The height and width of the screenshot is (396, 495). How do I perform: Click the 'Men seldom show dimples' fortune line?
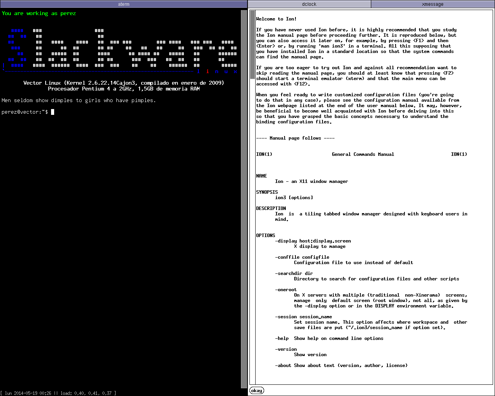click(79, 101)
